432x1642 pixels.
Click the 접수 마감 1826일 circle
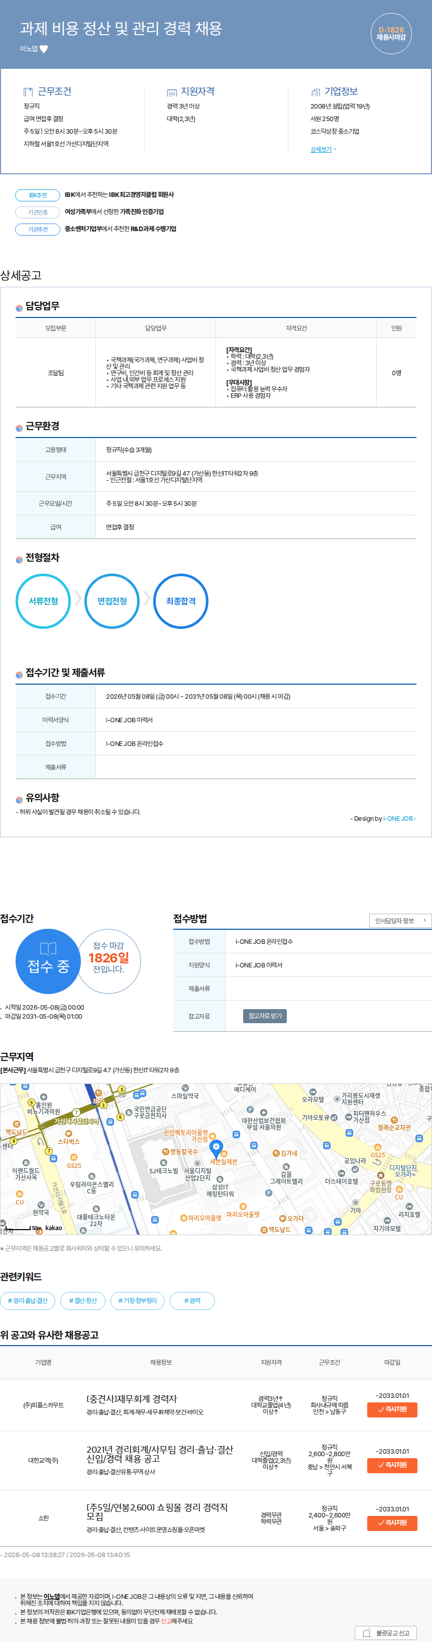click(x=109, y=961)
